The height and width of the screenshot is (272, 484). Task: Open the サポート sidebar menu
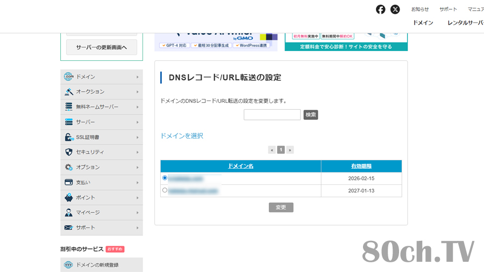click(x=102, y=227)
